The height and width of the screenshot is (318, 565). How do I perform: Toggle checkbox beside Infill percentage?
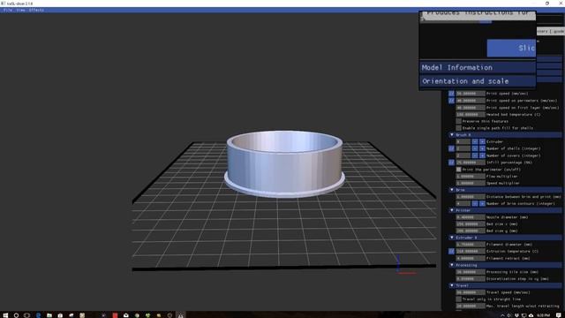pos(451,163)
